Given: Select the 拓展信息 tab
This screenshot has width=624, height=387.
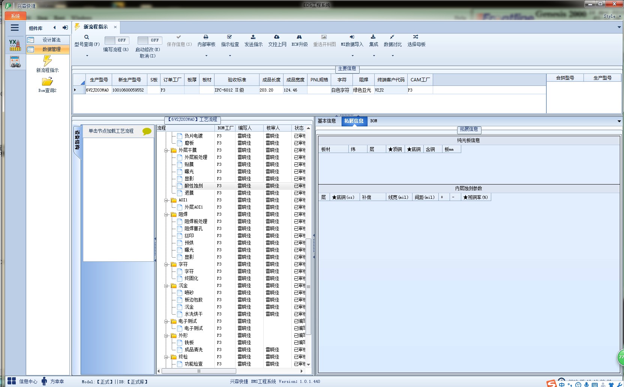Looking at the screenshot, I should click(354, 121).
